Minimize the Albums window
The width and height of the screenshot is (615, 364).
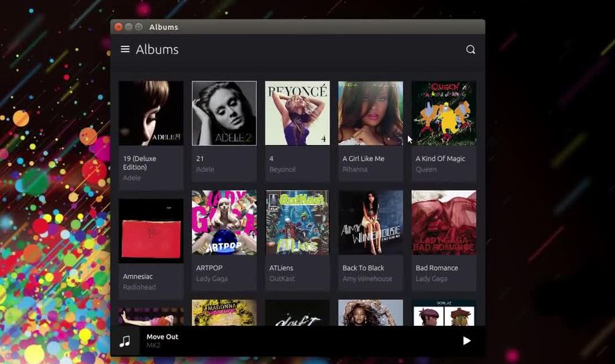[128, 27]
